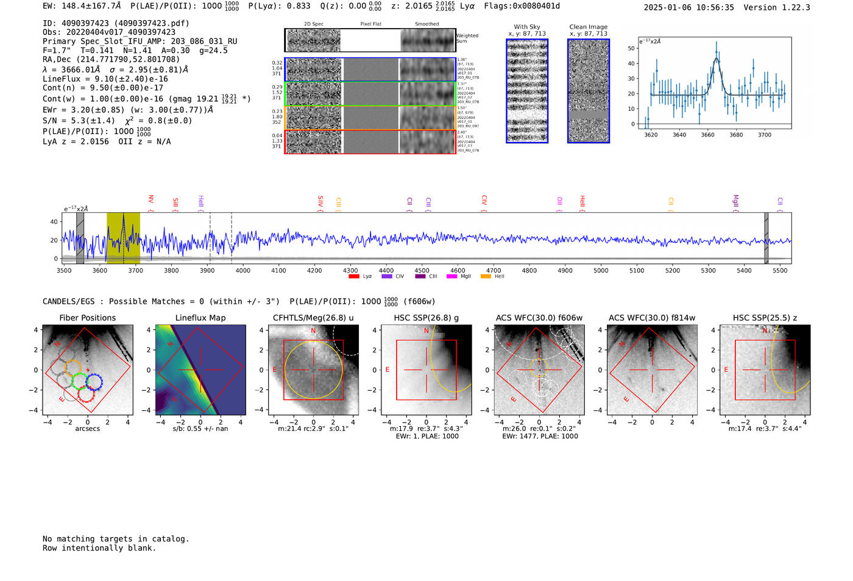
Task: Click the timestamp 2025-01-06 10:56:35
Action: point(688,7)
